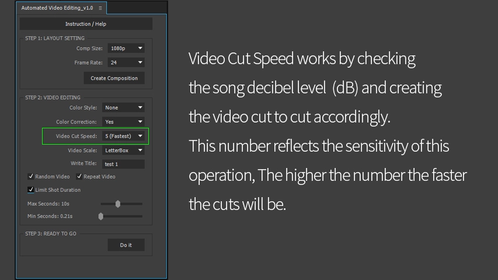Viewport: 498px width, 280px height.
Task: Toggle the Limit Shot Duration checkbox
Action: point(31,190)
